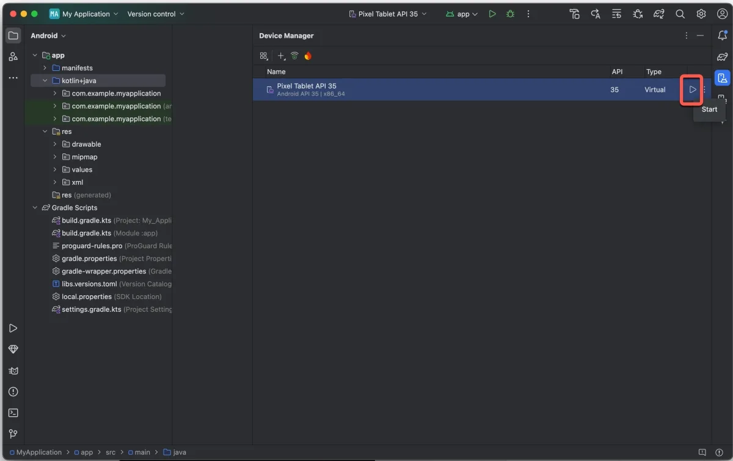Open libs.versions.toml file
The width and height of the screenshot is (733, 461).
tap(89, 284)
